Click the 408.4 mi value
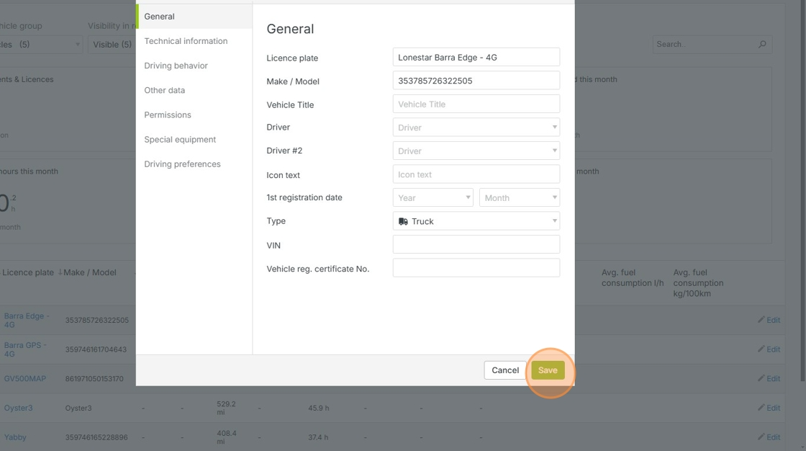Viewport: 806px width, 451px height. coord(227,437)
